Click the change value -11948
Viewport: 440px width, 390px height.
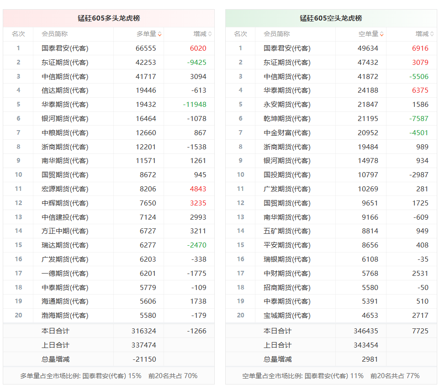click(x=195, y=105)
